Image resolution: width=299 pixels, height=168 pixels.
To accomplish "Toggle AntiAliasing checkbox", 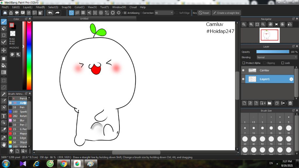I will 125,13.
